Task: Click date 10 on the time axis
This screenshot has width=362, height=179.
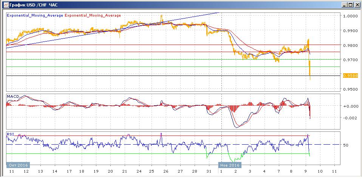Action: click(320, 171)
